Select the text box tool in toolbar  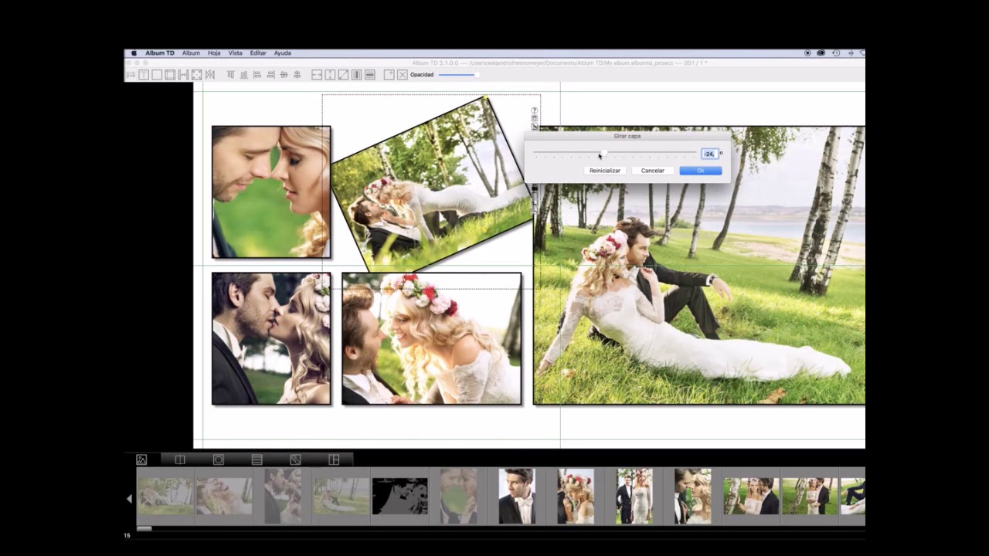click(144, 75)
